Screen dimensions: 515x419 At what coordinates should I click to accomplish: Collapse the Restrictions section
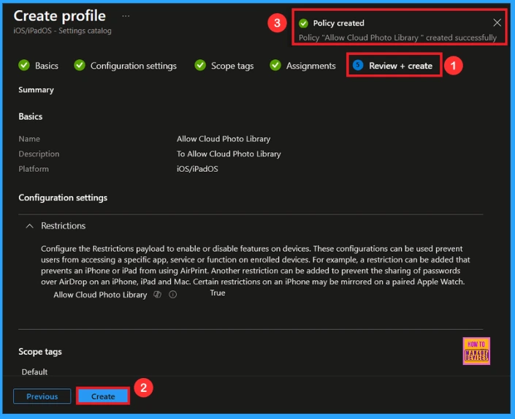click(x=29, y=226)
